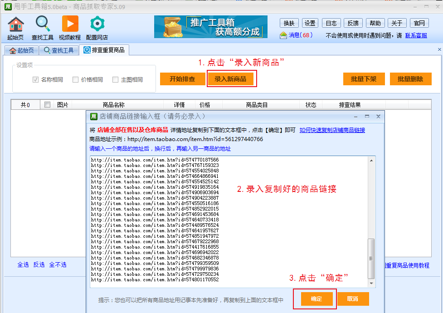Minimize the 店铺商品链接输入框 dialog

[x=355, y=117]
